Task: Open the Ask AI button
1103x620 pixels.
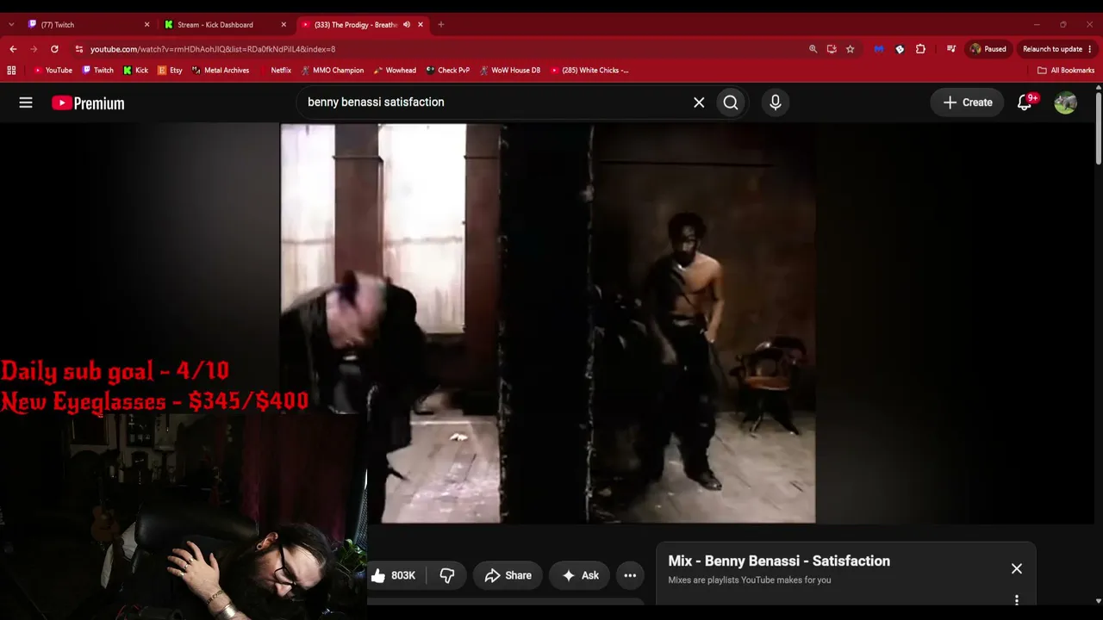Action: [580, 575]
